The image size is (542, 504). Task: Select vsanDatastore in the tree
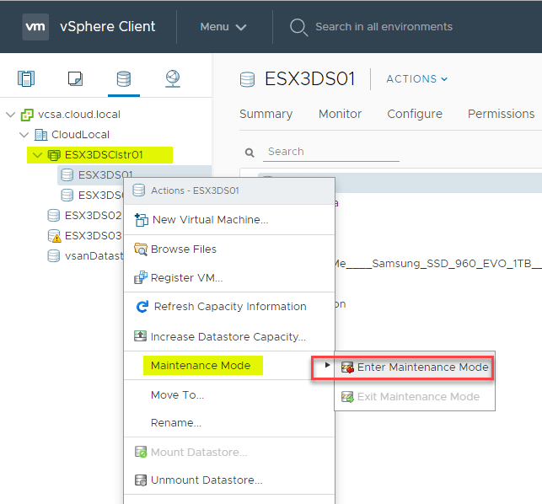pyautogui.click(x=94, y=256)
